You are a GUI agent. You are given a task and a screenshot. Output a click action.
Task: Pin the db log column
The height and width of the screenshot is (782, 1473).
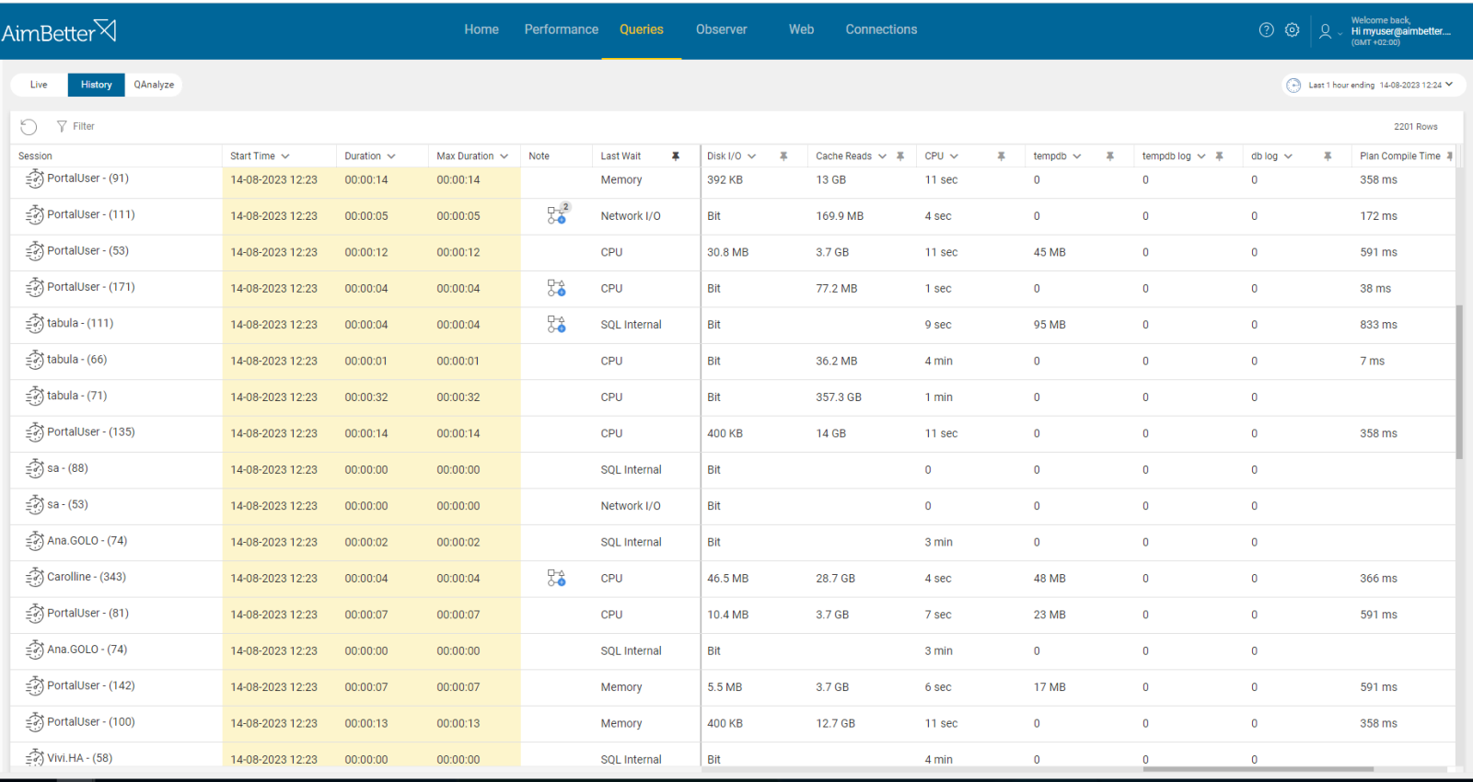point(1328,156)
